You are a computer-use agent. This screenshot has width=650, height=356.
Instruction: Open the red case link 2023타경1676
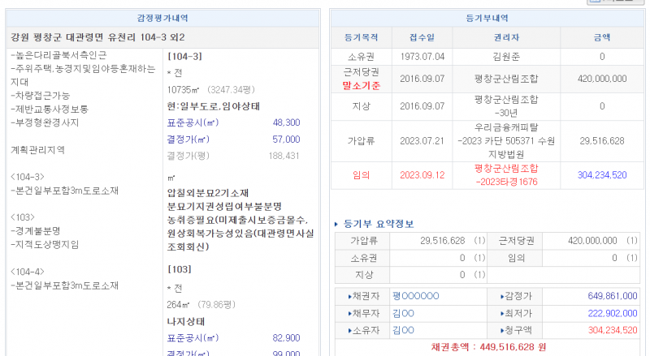[506, 181]
